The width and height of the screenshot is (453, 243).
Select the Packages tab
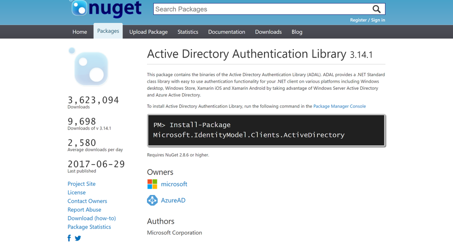point(108,31)
